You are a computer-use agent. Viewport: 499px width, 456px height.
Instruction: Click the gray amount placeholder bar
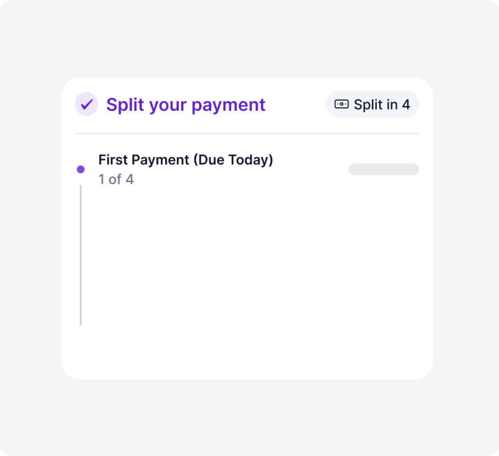(x=383, y=169)
